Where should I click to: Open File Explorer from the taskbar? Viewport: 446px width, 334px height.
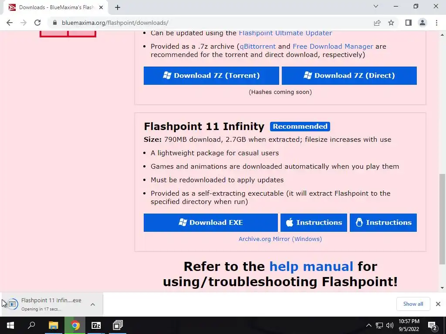tap(53, 325)
